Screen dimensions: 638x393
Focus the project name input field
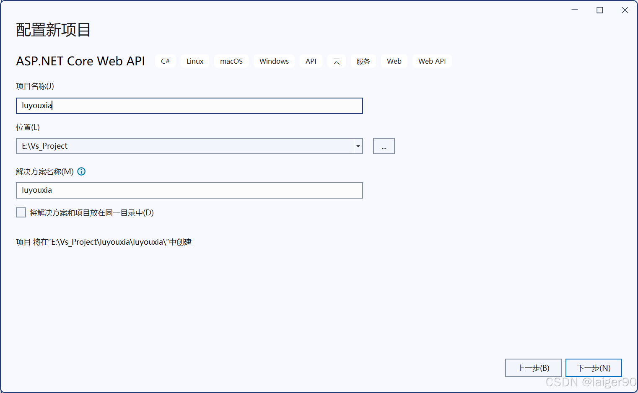[x=189, y=106]
